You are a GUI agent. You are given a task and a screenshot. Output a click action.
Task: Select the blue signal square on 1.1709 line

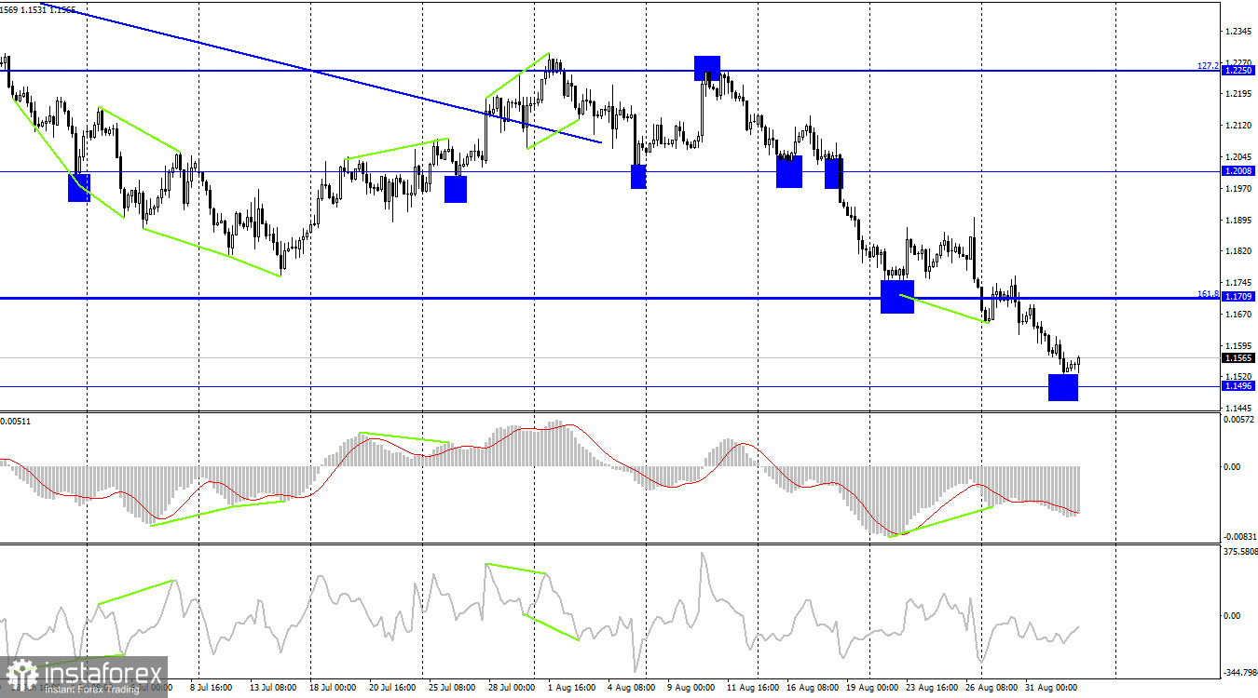pos(897,297)
